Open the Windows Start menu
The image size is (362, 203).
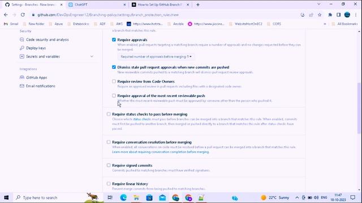[x=6, y=197]
